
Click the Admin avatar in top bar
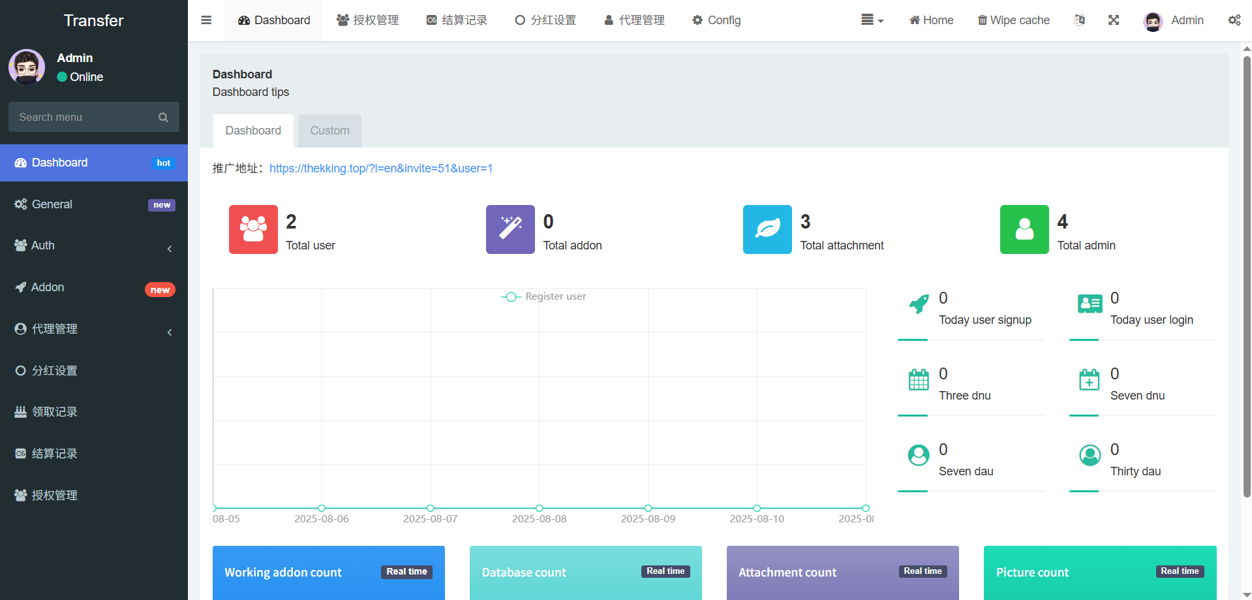1153,22
